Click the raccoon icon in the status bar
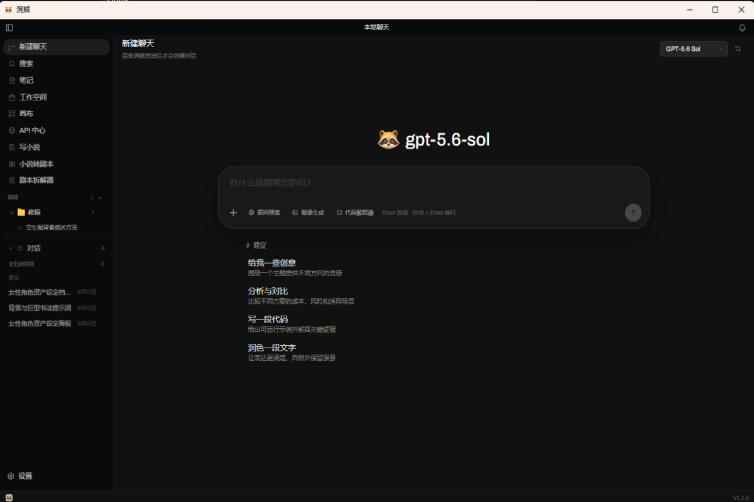The width and height of the screenshot is (754, 502). click(x=9, y=497)
